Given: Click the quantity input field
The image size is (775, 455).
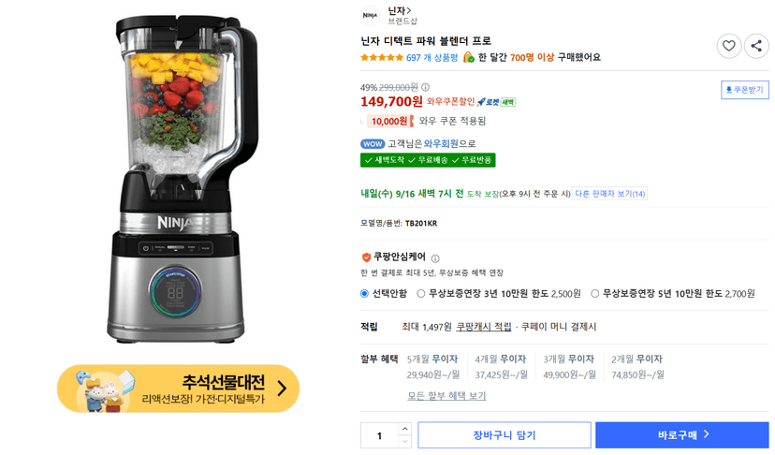Looking at the screenshot, I should tap(380, 435).
